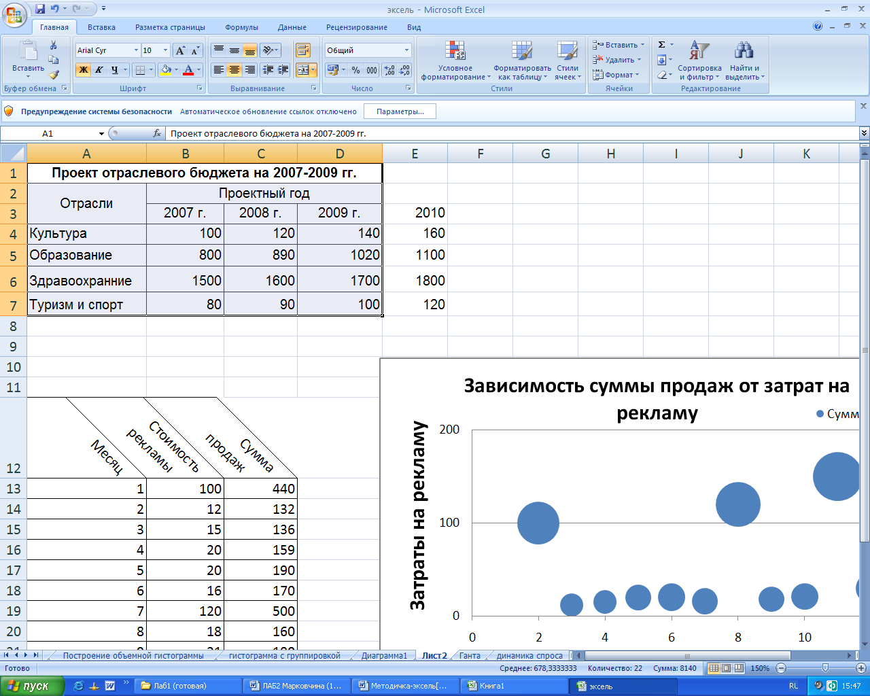Toggle Wrap Text button
Image resolution: width=870 pixels, height=696 pixels.
click(303, 50)
